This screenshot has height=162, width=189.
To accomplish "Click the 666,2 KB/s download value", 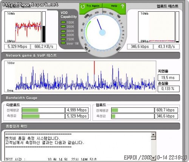I will click(43, 47).
